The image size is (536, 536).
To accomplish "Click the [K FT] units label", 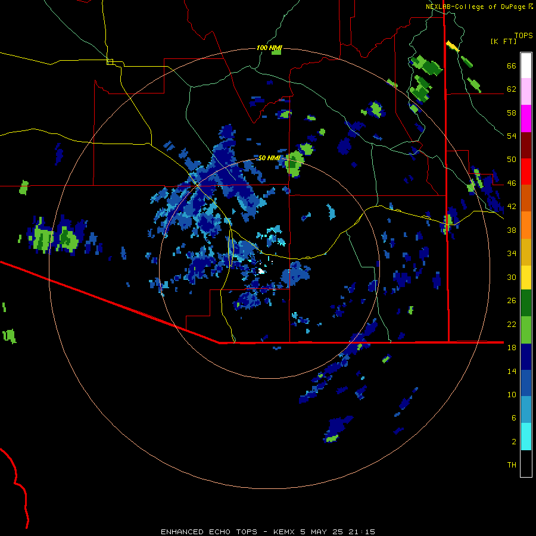I will [x=503, y=41].
